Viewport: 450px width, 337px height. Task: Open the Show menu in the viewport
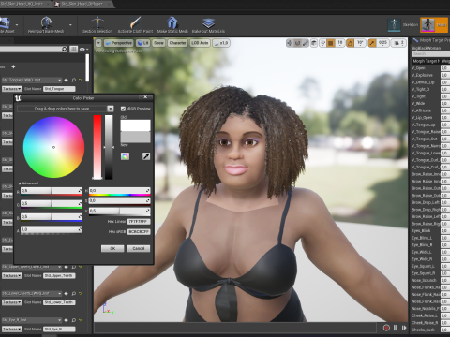click(x=158, y=43)
